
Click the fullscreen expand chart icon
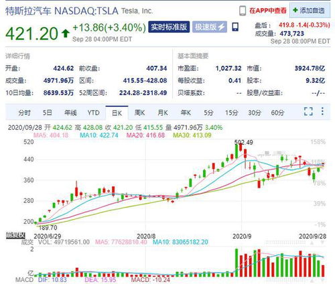pos(308,111)
